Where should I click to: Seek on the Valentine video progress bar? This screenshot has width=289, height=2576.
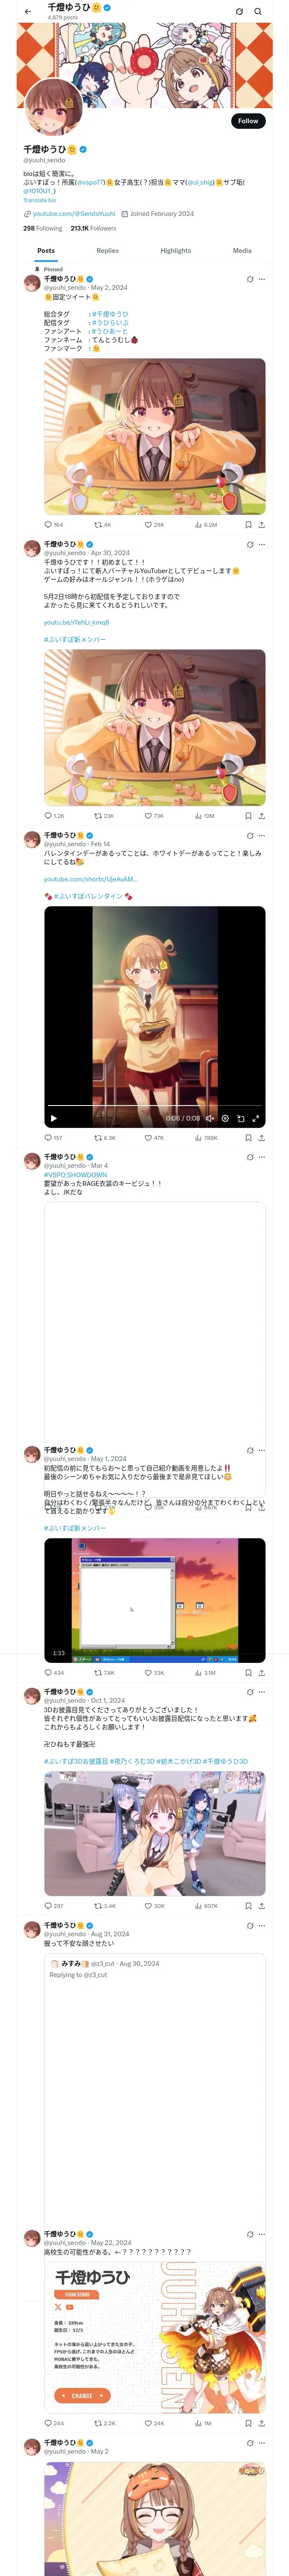pyautogui.click(x=155, y=1106)
